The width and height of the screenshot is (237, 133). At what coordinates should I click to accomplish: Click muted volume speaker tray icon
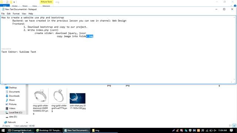pos(215,130)
